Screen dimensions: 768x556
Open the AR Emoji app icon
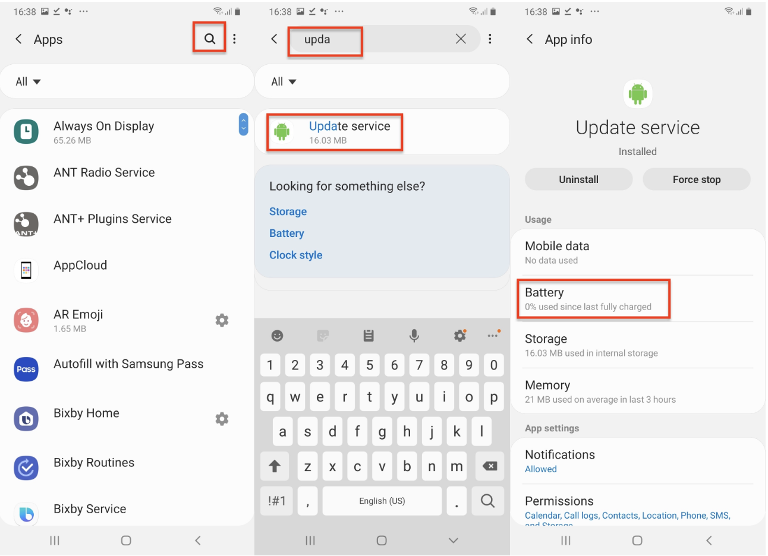pyautogui.click(x=26, y=320)
